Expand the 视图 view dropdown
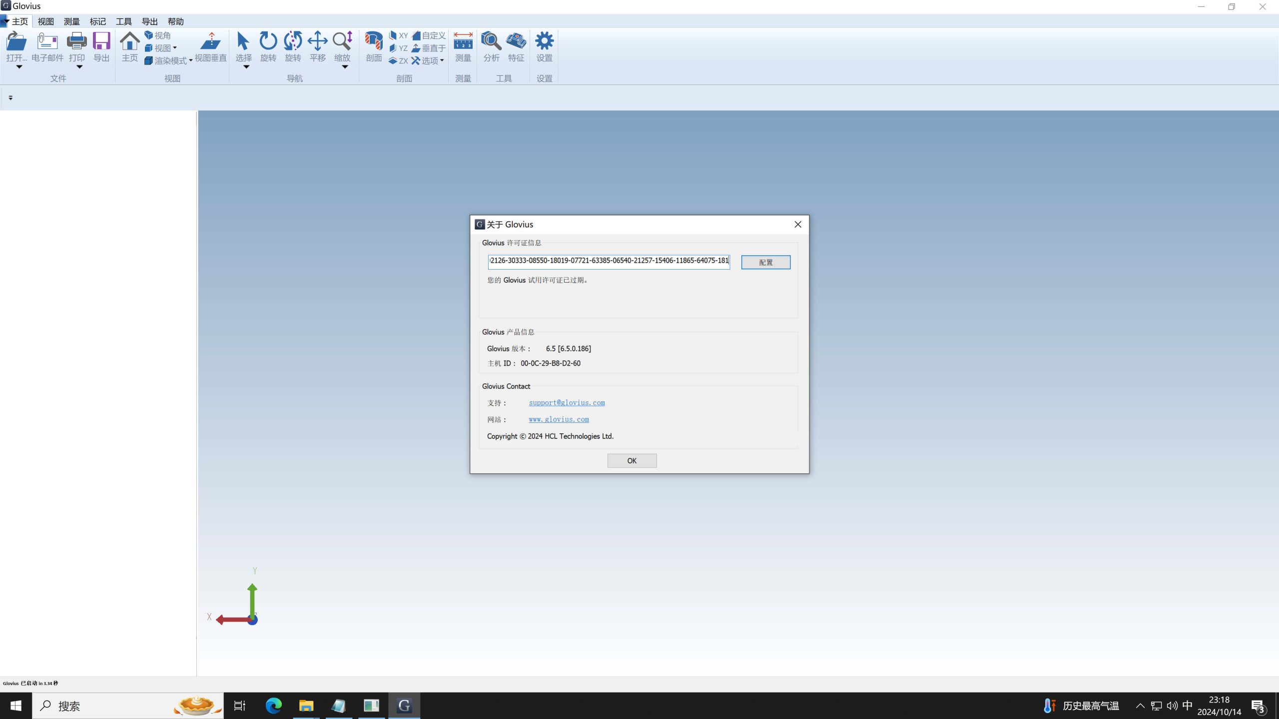1279x719 pixels. (174, 48)
